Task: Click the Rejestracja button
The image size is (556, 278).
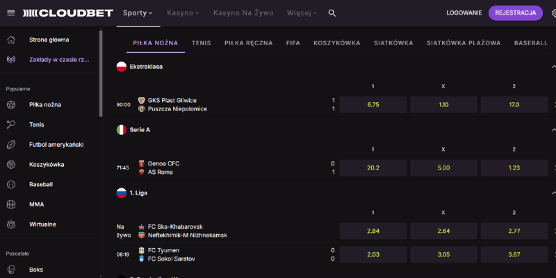Action: [x=515, y=13]
